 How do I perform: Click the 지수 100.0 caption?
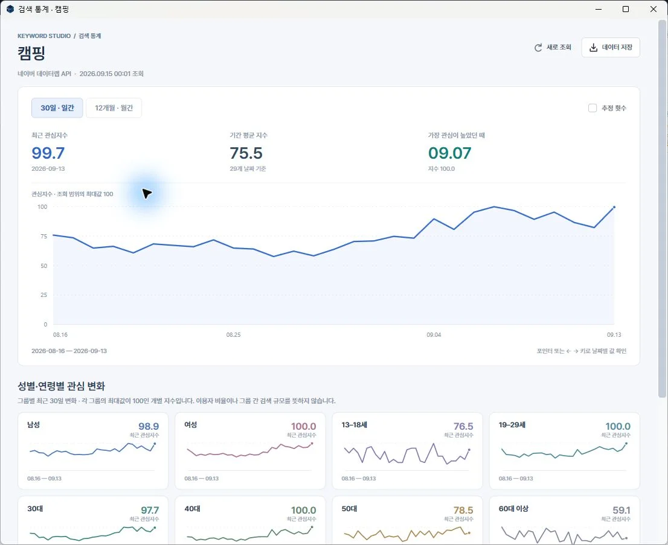tap(442, 168)
